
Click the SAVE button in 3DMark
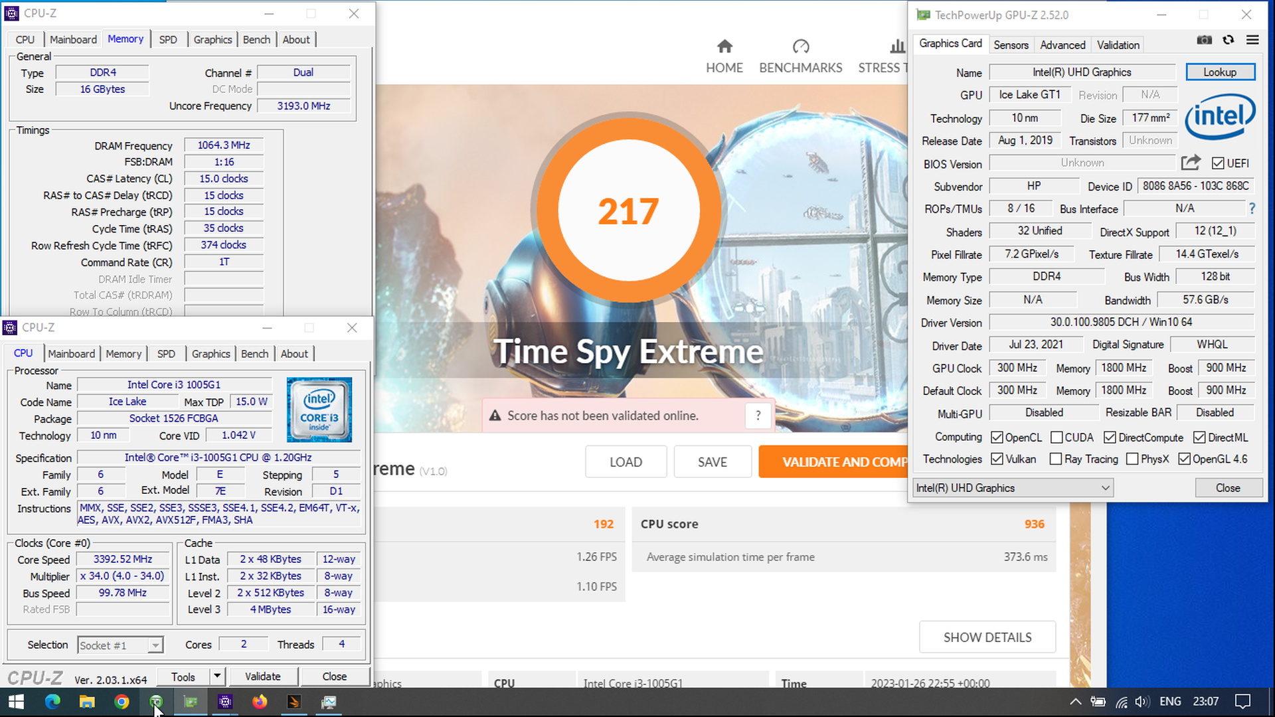(x=713, y=462)
